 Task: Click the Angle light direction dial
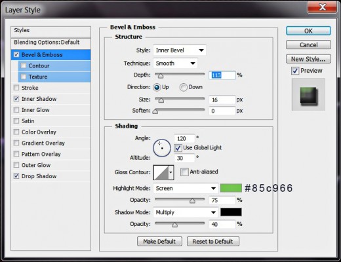pyautogui.click(x=162, y=148)
